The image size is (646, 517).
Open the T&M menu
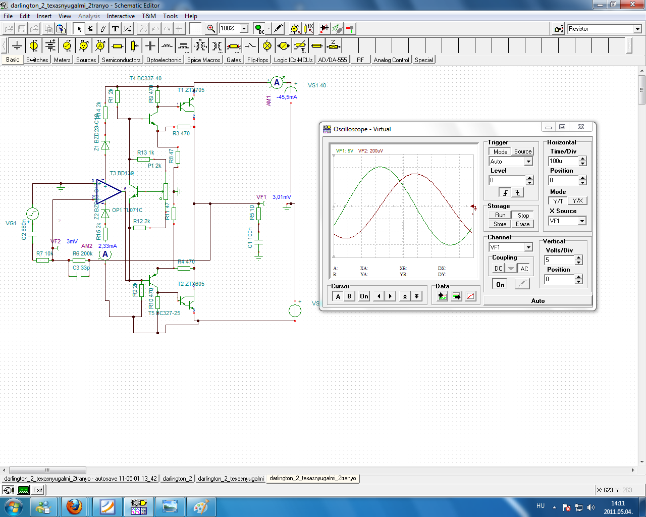[x=149, y=16]
